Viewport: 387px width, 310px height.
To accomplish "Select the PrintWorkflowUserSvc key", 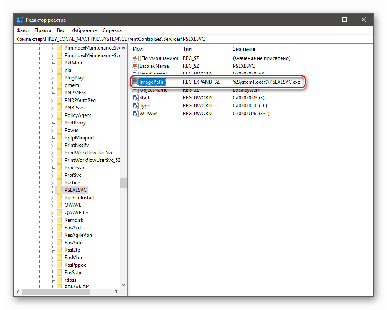I will coord(89,153).
